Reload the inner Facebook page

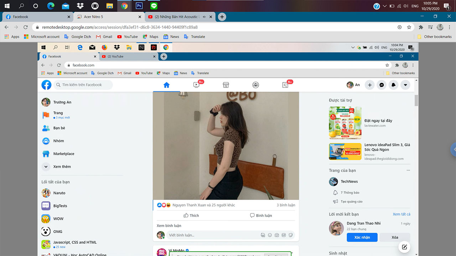[x=59, y=65]
